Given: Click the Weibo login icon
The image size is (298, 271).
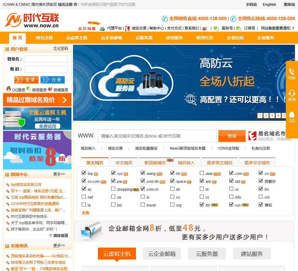Looking at the screenshot, I should [50, 89].
